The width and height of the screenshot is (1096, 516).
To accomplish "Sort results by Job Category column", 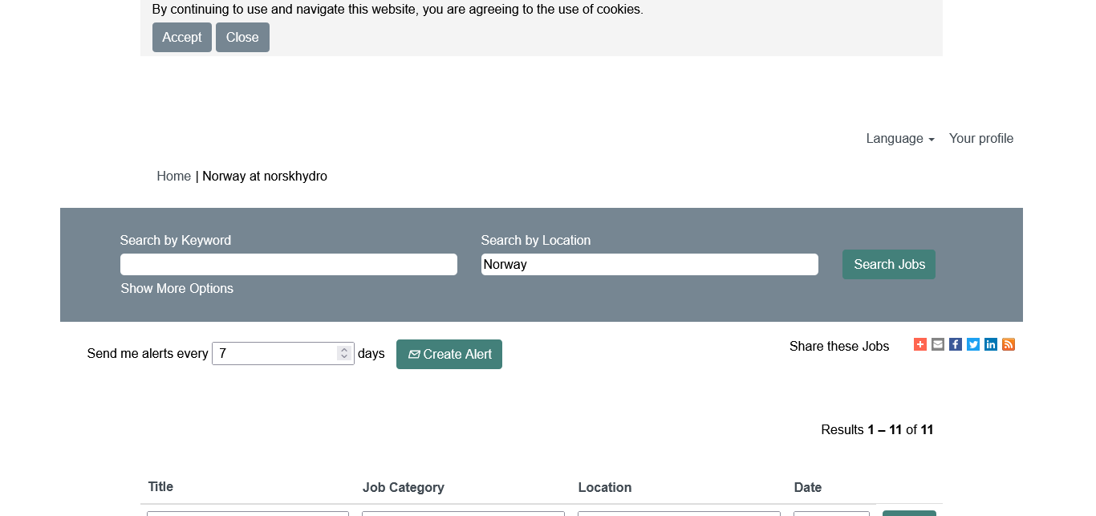I will [x=404, y=488].
